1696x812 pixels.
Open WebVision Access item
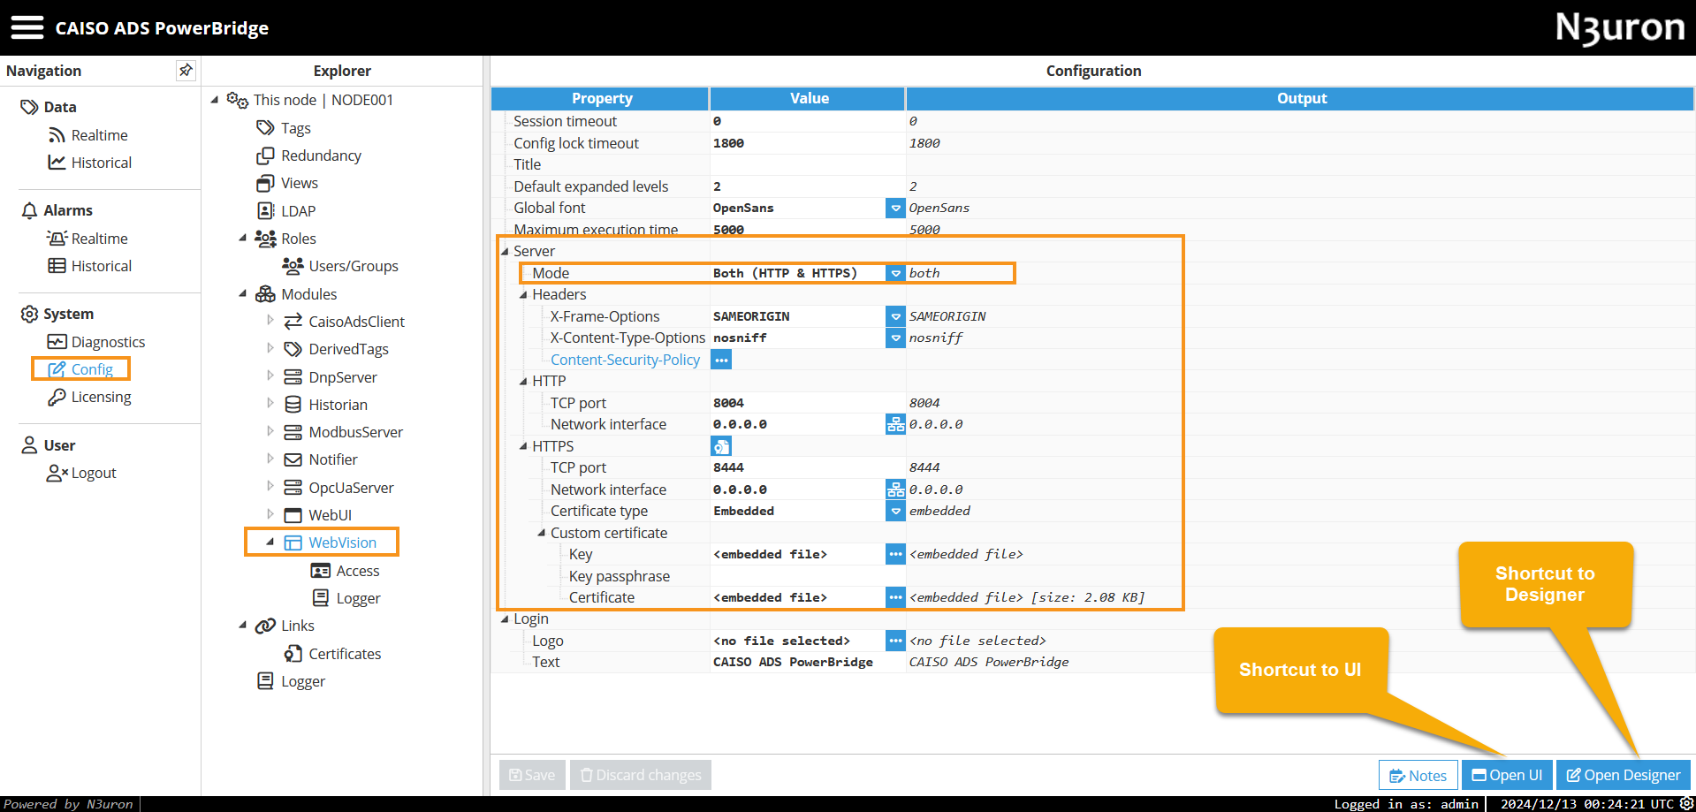coord(346,571)
